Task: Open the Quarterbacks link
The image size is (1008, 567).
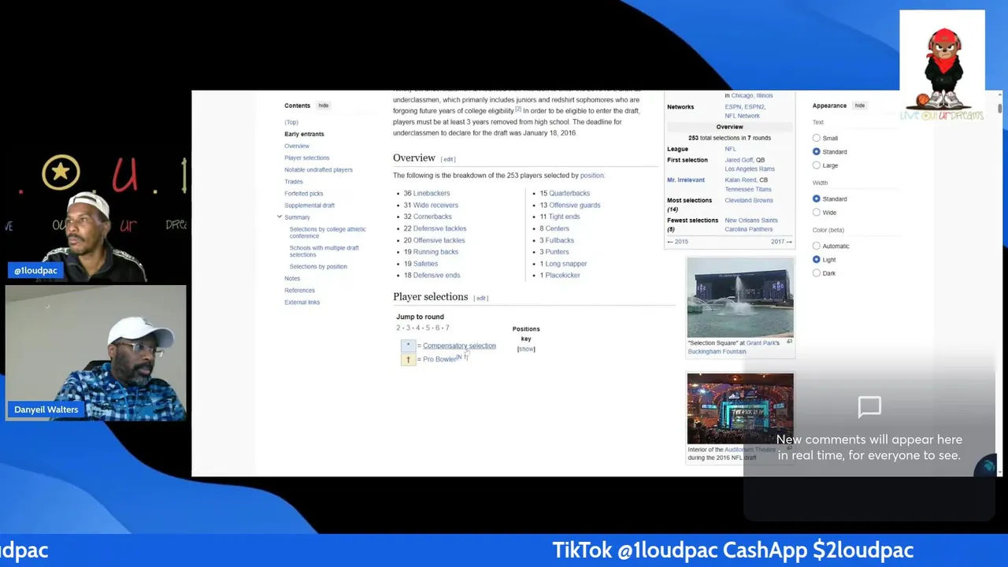Action: click(x=569, y=193)
